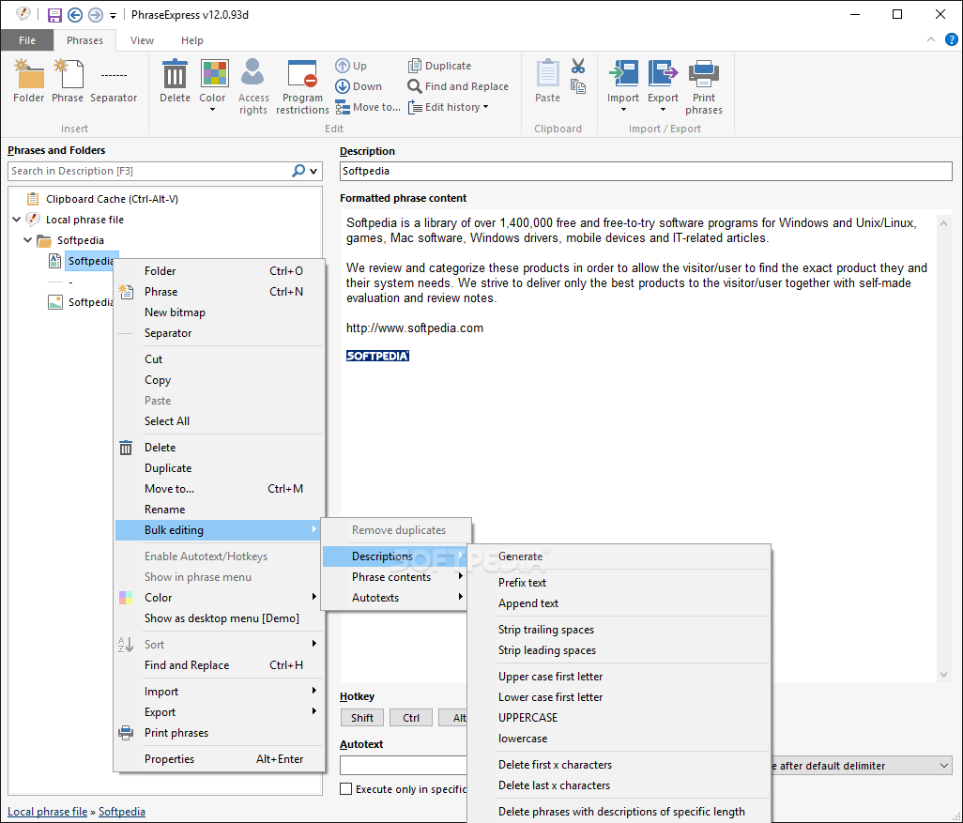Choose Properties in context menu
The image size is (963, 823).
pos(220,759)
